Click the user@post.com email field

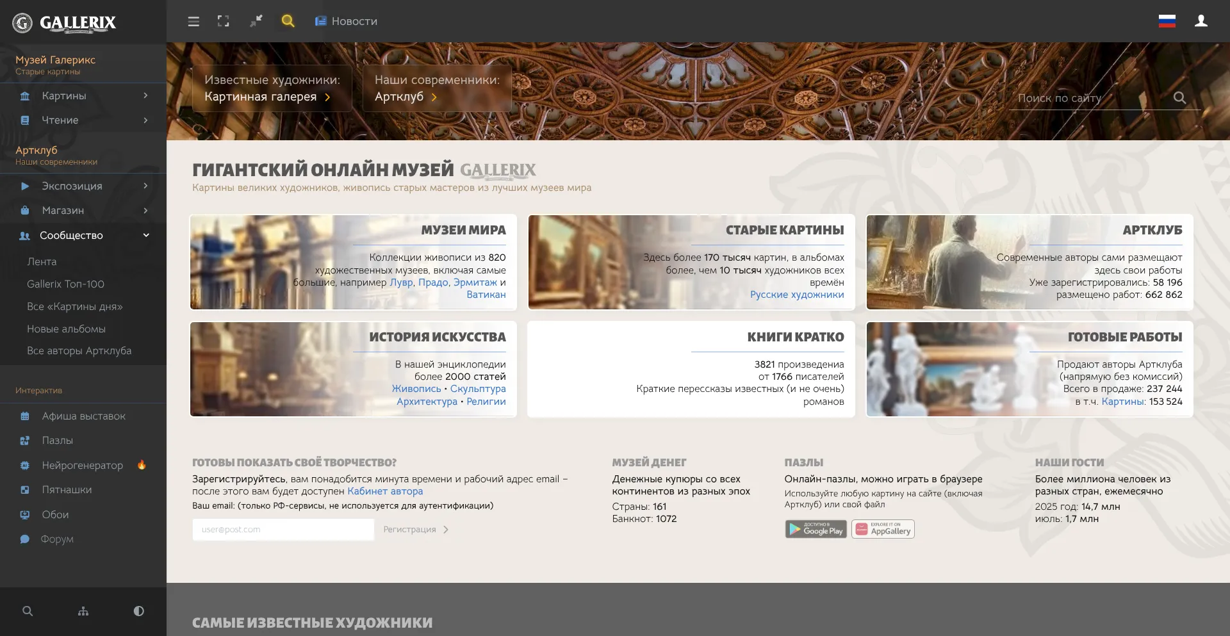[283, 530]
